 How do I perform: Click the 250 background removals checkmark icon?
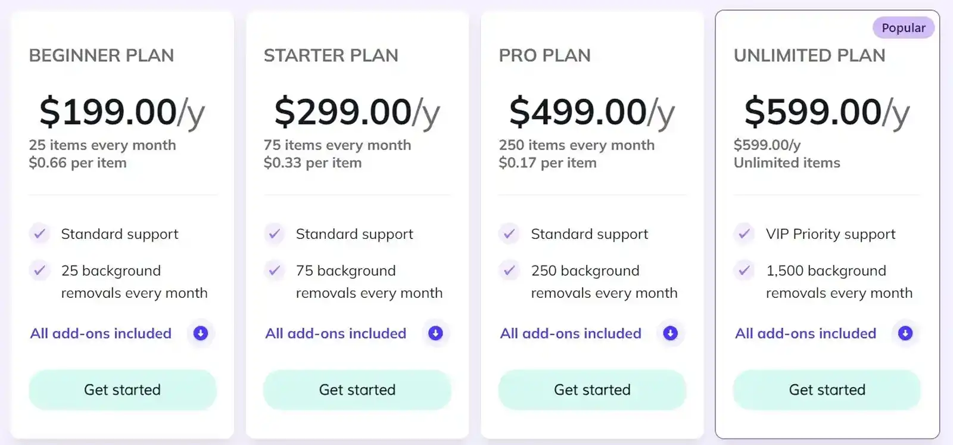click(x=509, y=270)
